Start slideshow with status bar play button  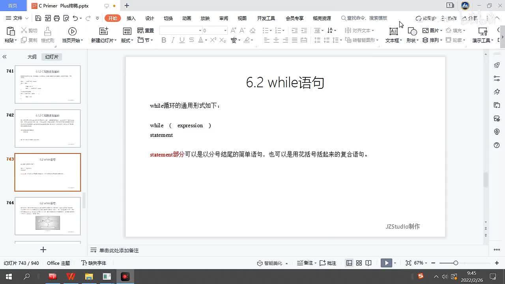click(x=386, y=263)
